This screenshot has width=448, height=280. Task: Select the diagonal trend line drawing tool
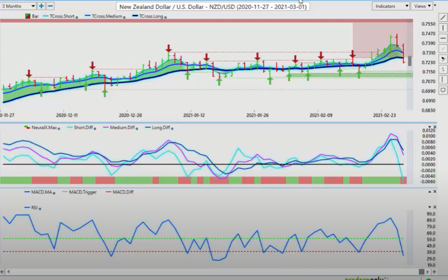coord(443,17)
